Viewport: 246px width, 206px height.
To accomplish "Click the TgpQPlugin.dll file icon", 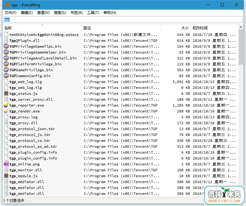I will (6, 41).
